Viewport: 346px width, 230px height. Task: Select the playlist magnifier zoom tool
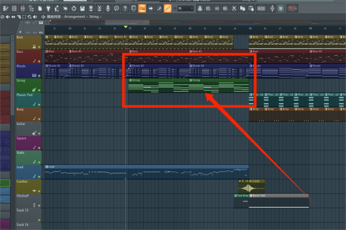pyautogui.click(x=30, y=17)
